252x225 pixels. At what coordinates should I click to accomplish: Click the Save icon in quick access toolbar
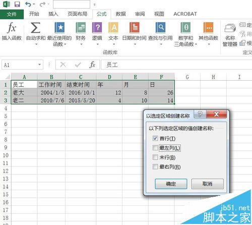pos(17,4)
